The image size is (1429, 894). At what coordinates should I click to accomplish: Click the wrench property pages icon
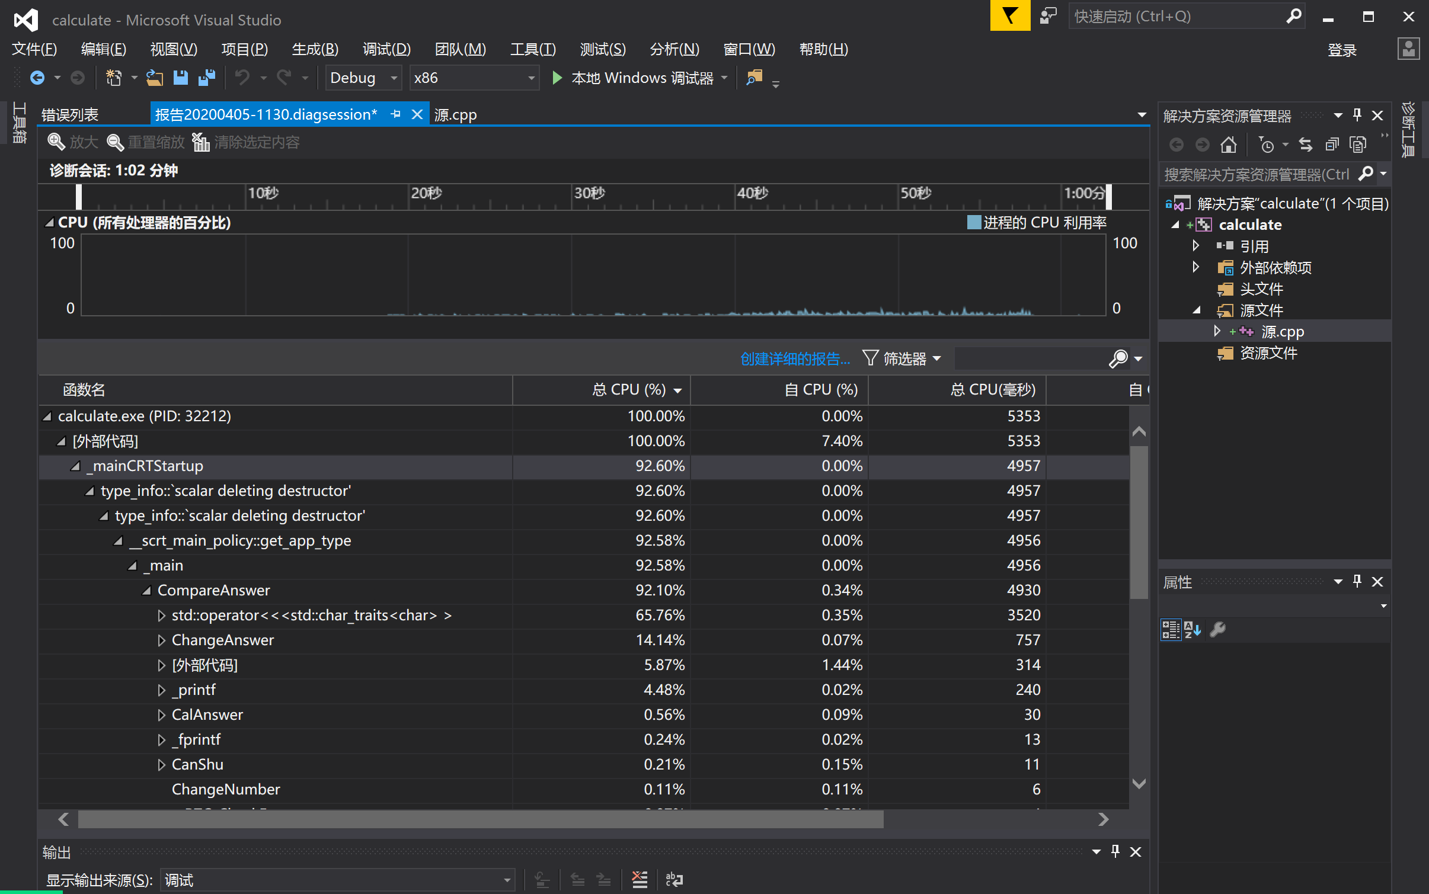(1217, 629)
